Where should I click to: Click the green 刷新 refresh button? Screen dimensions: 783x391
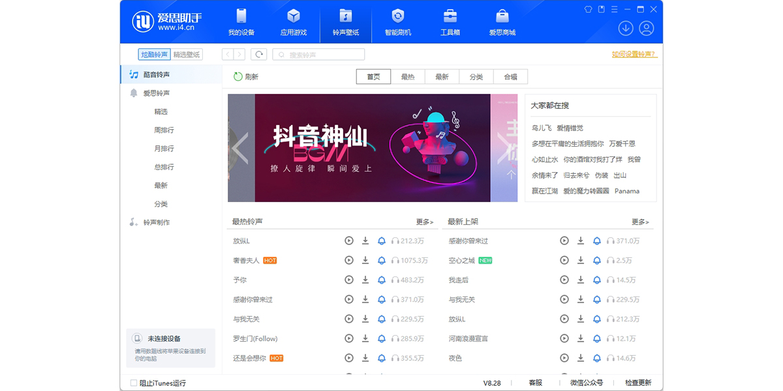[x=246, y=77]
